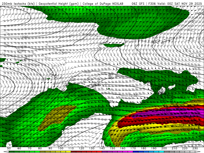Click the 190 knot scale label
Screen dimensions: 204x153
coord(154,148)
